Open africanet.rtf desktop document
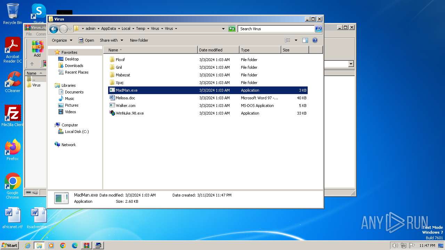The width and height of the screenshot is (445, 250). pos(13,218)
